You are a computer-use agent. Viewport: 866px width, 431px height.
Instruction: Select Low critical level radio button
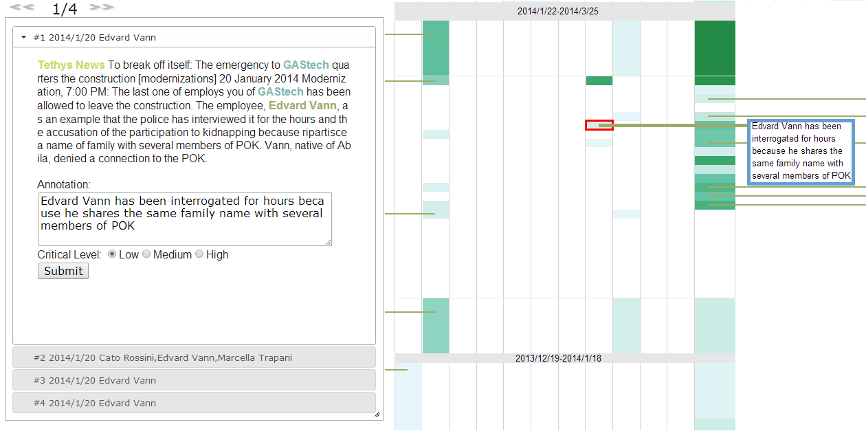click(112, 254)
